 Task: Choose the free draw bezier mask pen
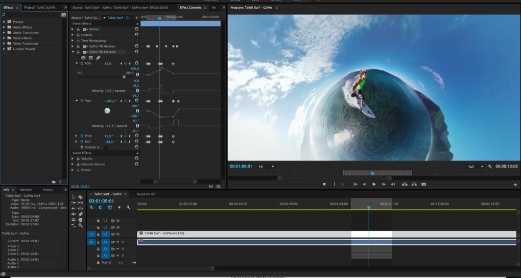98,58
